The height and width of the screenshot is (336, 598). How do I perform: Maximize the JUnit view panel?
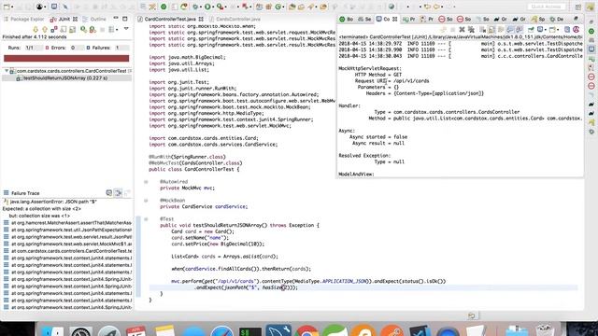[x=124, y=19]
